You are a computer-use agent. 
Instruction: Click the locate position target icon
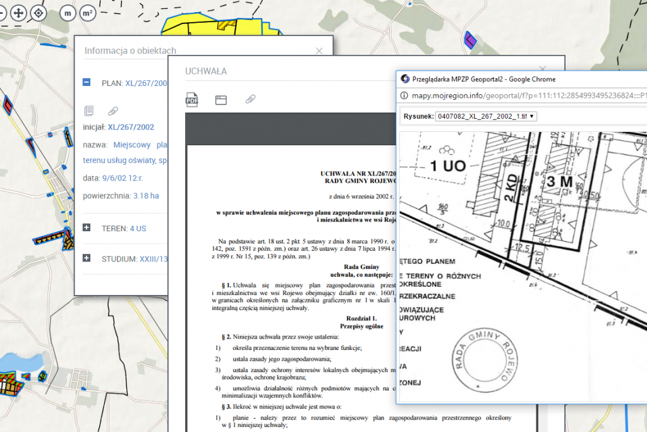[39, 13]
